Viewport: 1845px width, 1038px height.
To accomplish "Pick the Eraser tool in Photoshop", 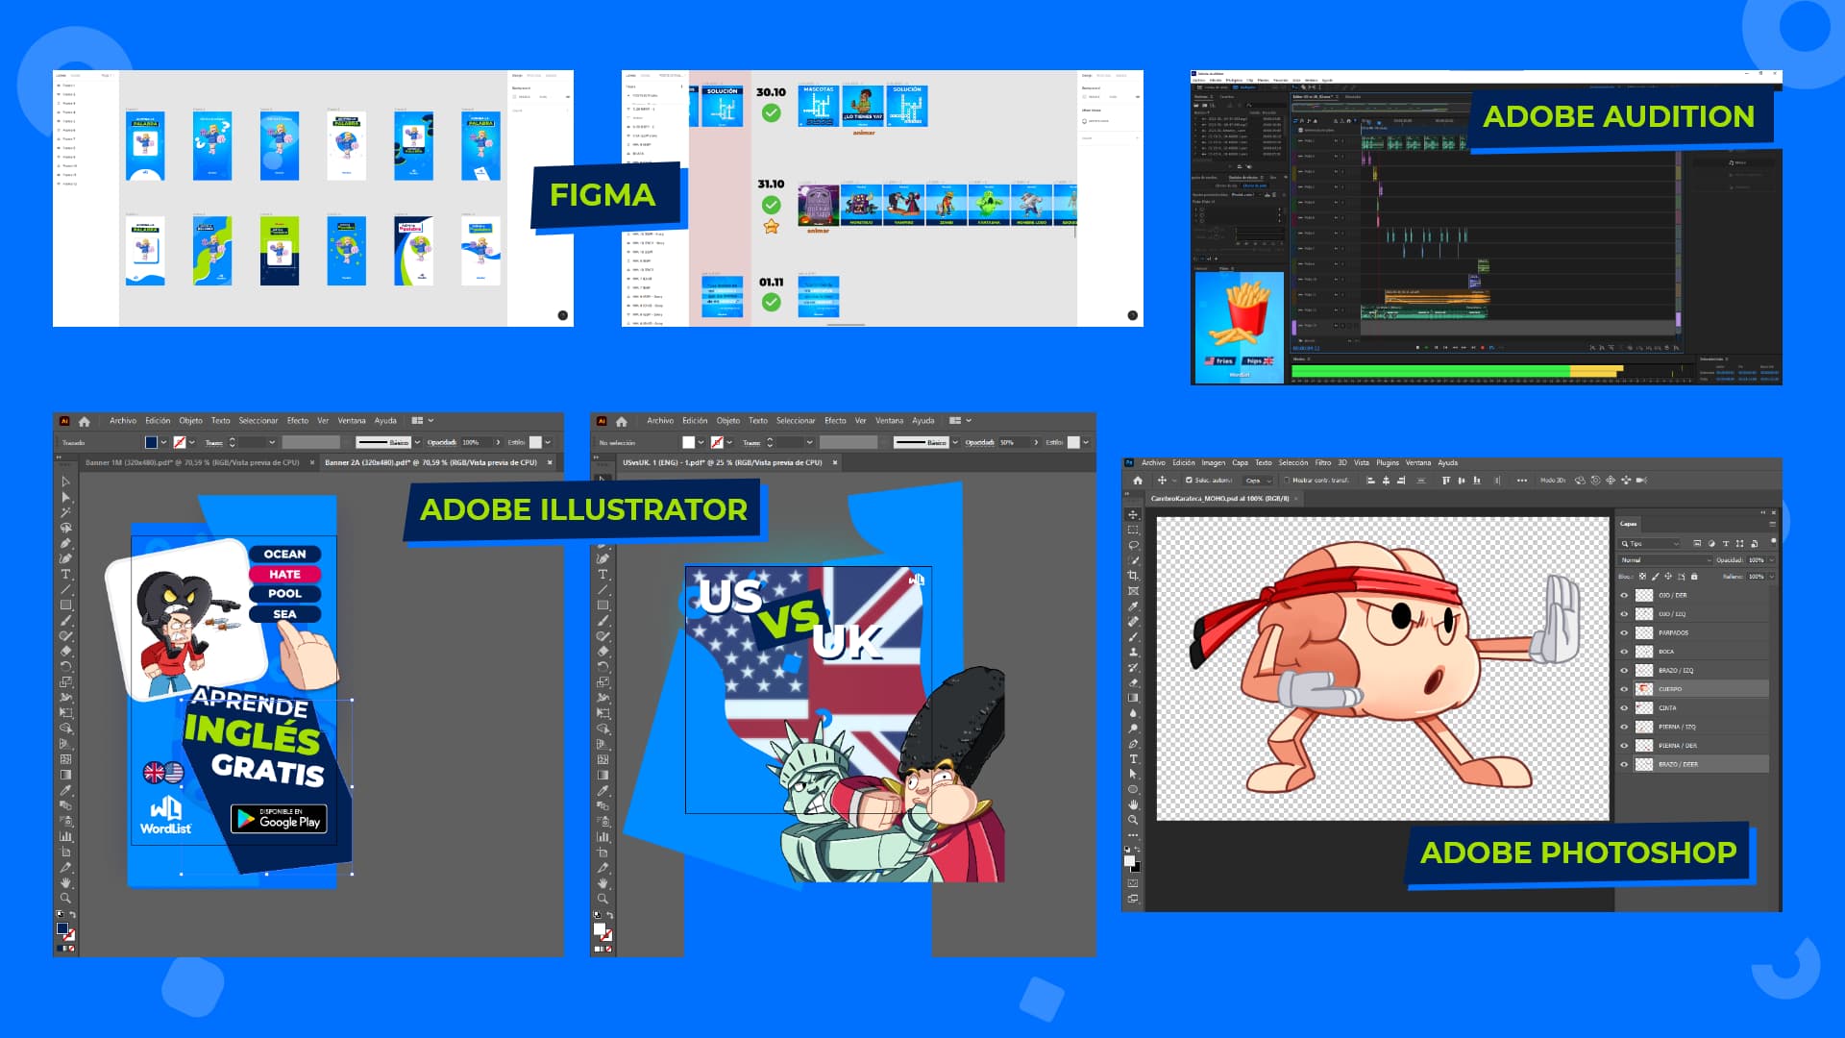I will point(1133,682).
